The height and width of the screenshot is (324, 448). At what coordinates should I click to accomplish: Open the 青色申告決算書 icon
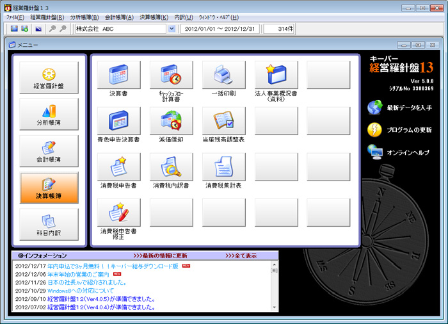tap(119, 120)
